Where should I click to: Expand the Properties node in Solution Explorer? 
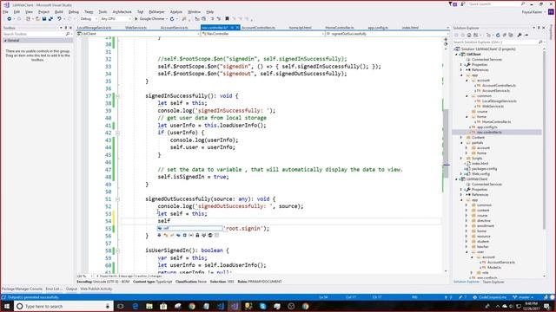pyautogui.click(x=461, y=65)
